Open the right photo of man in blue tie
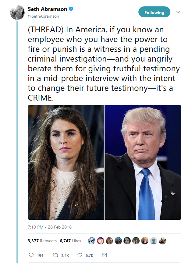Screen dimensions: 192x263 tap(143, 162)
